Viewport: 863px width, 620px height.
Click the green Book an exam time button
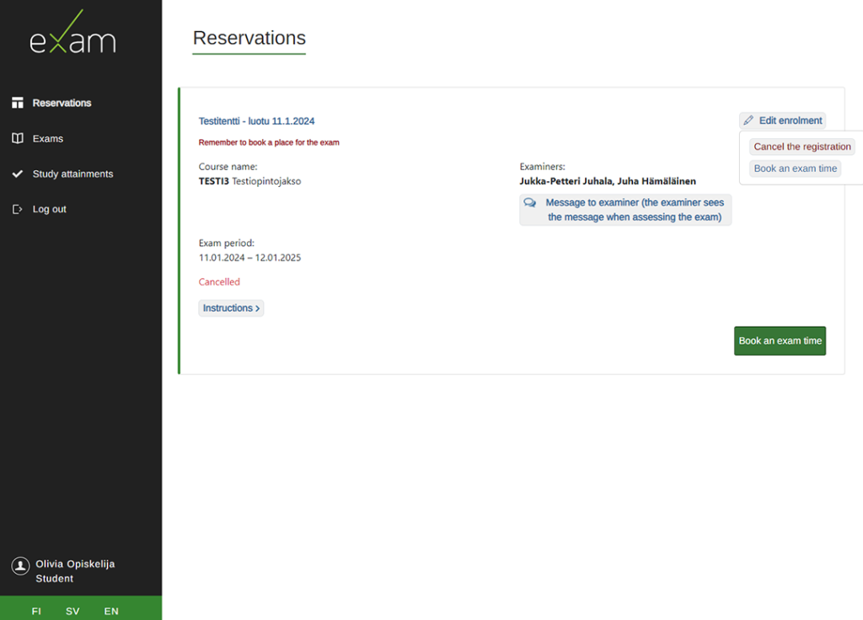pyautogui.click(x=780, y=341)
